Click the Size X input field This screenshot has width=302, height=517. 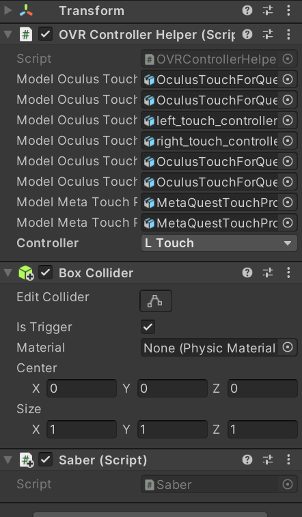pos(81,430)
